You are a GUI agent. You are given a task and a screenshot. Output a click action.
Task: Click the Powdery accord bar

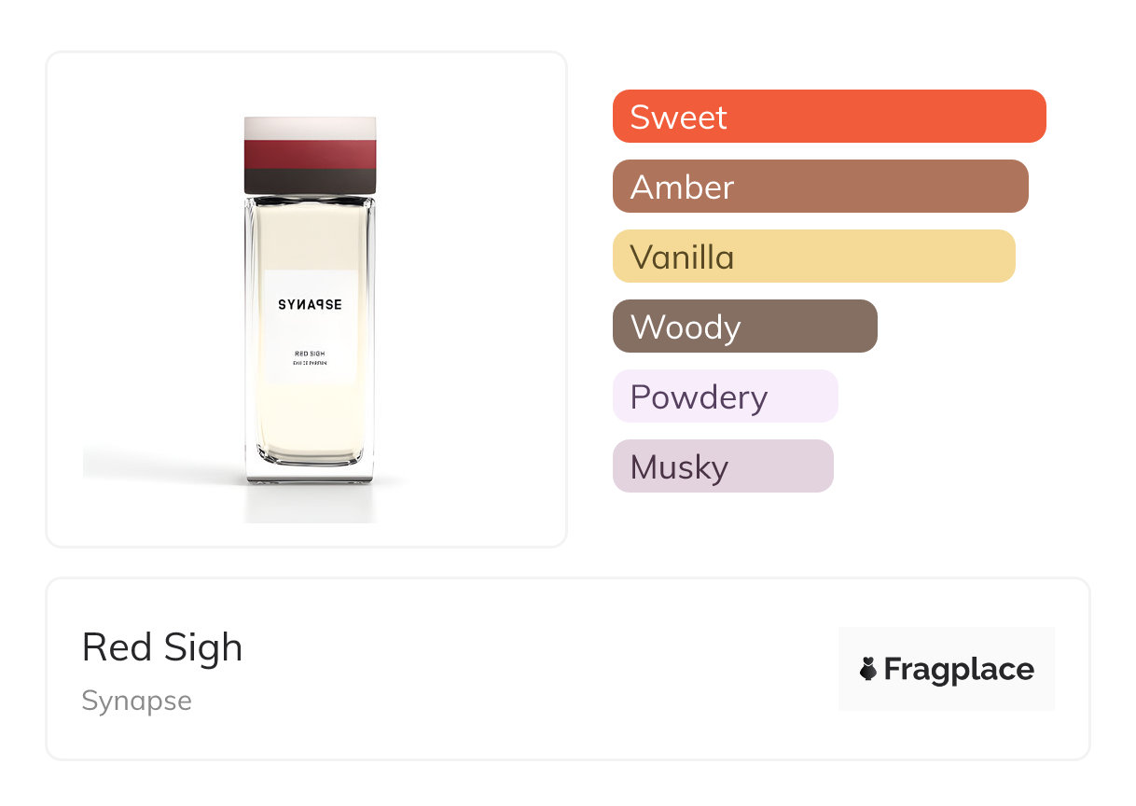(725, 396)
